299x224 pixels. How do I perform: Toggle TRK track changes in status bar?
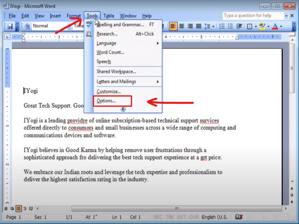170,217
